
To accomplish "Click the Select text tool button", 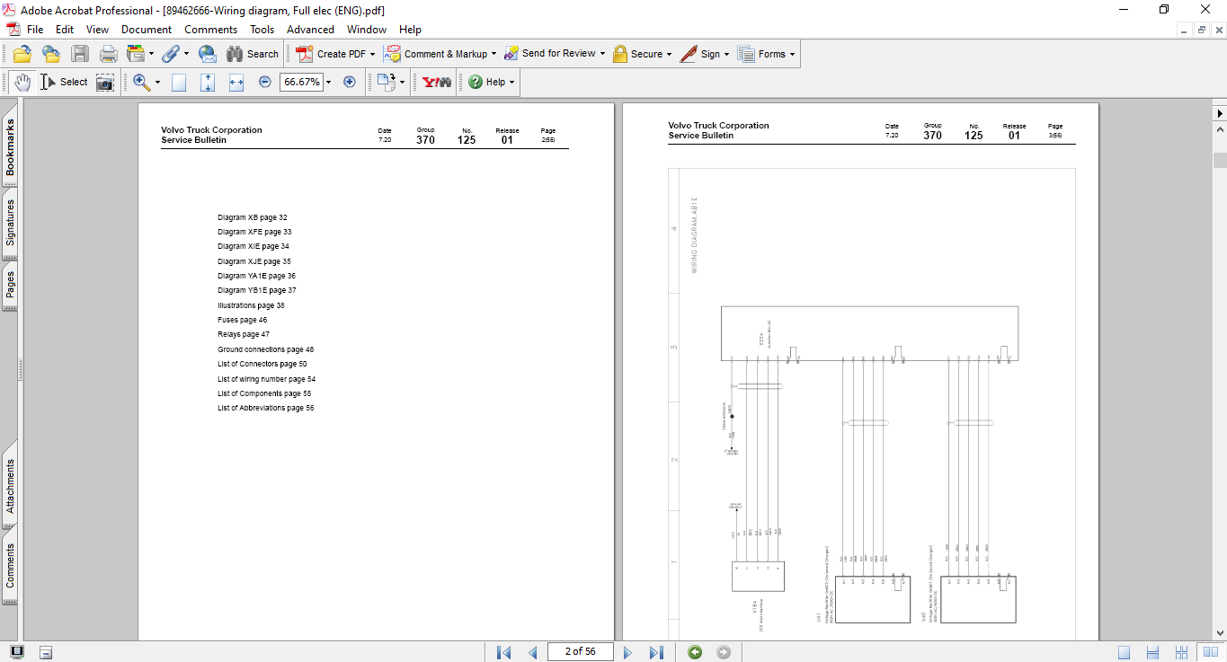I will pos(65,82).
